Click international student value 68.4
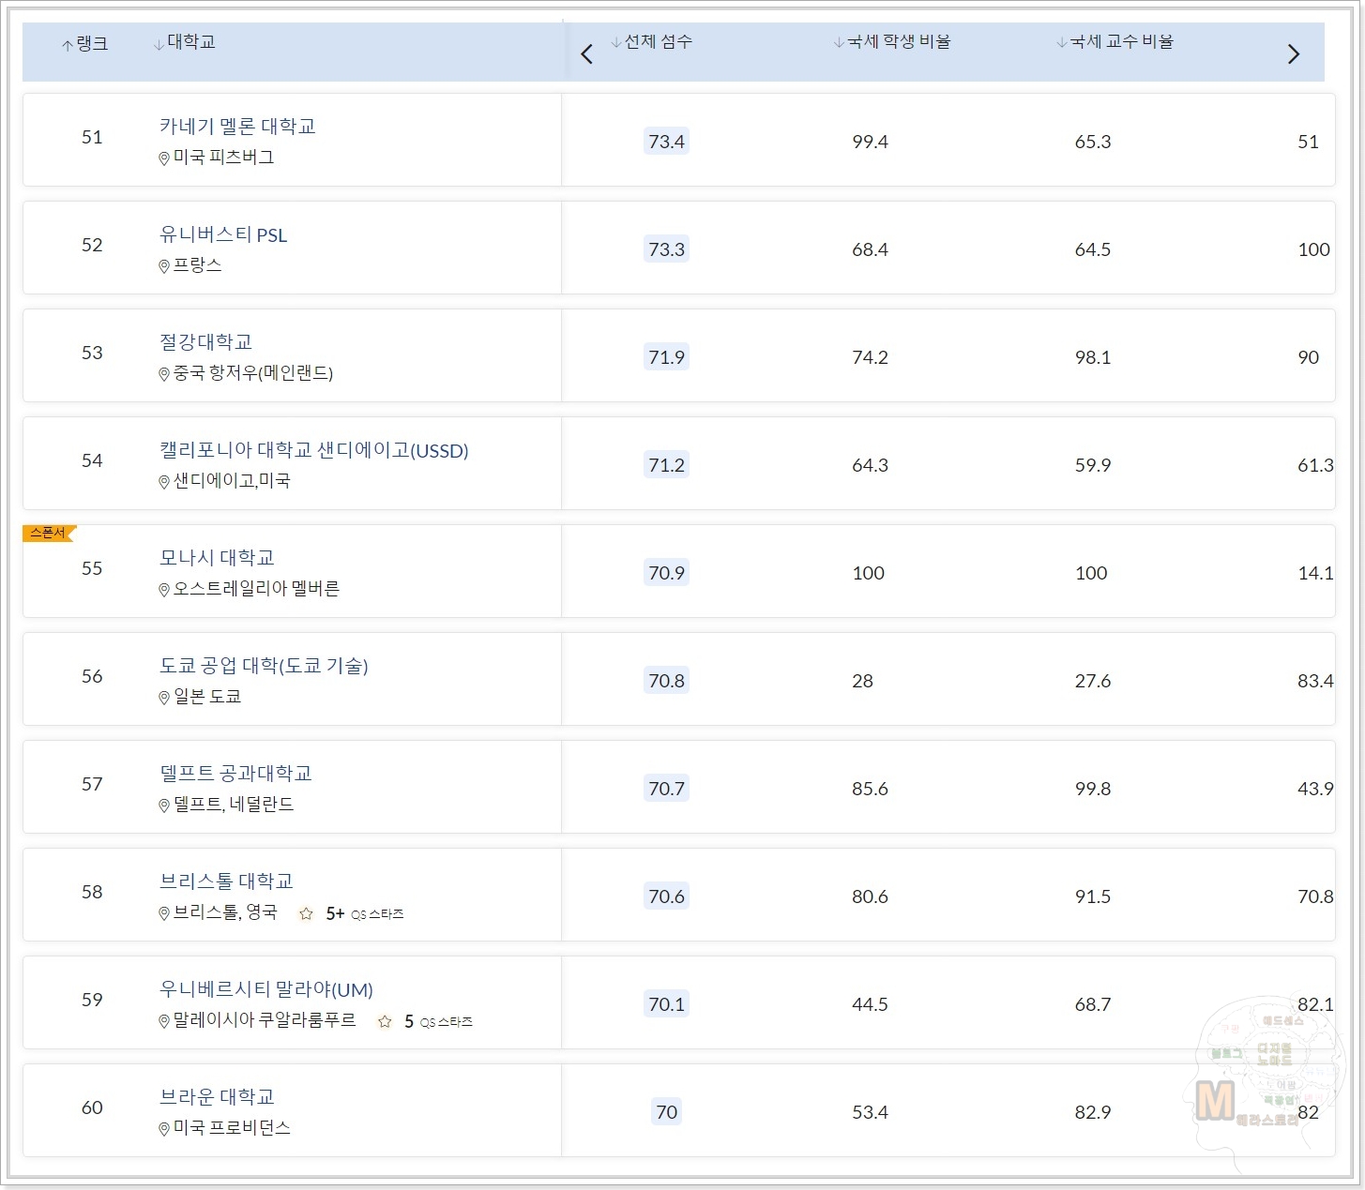The height and width of the screenshot is (1190, 1365). 870,249
